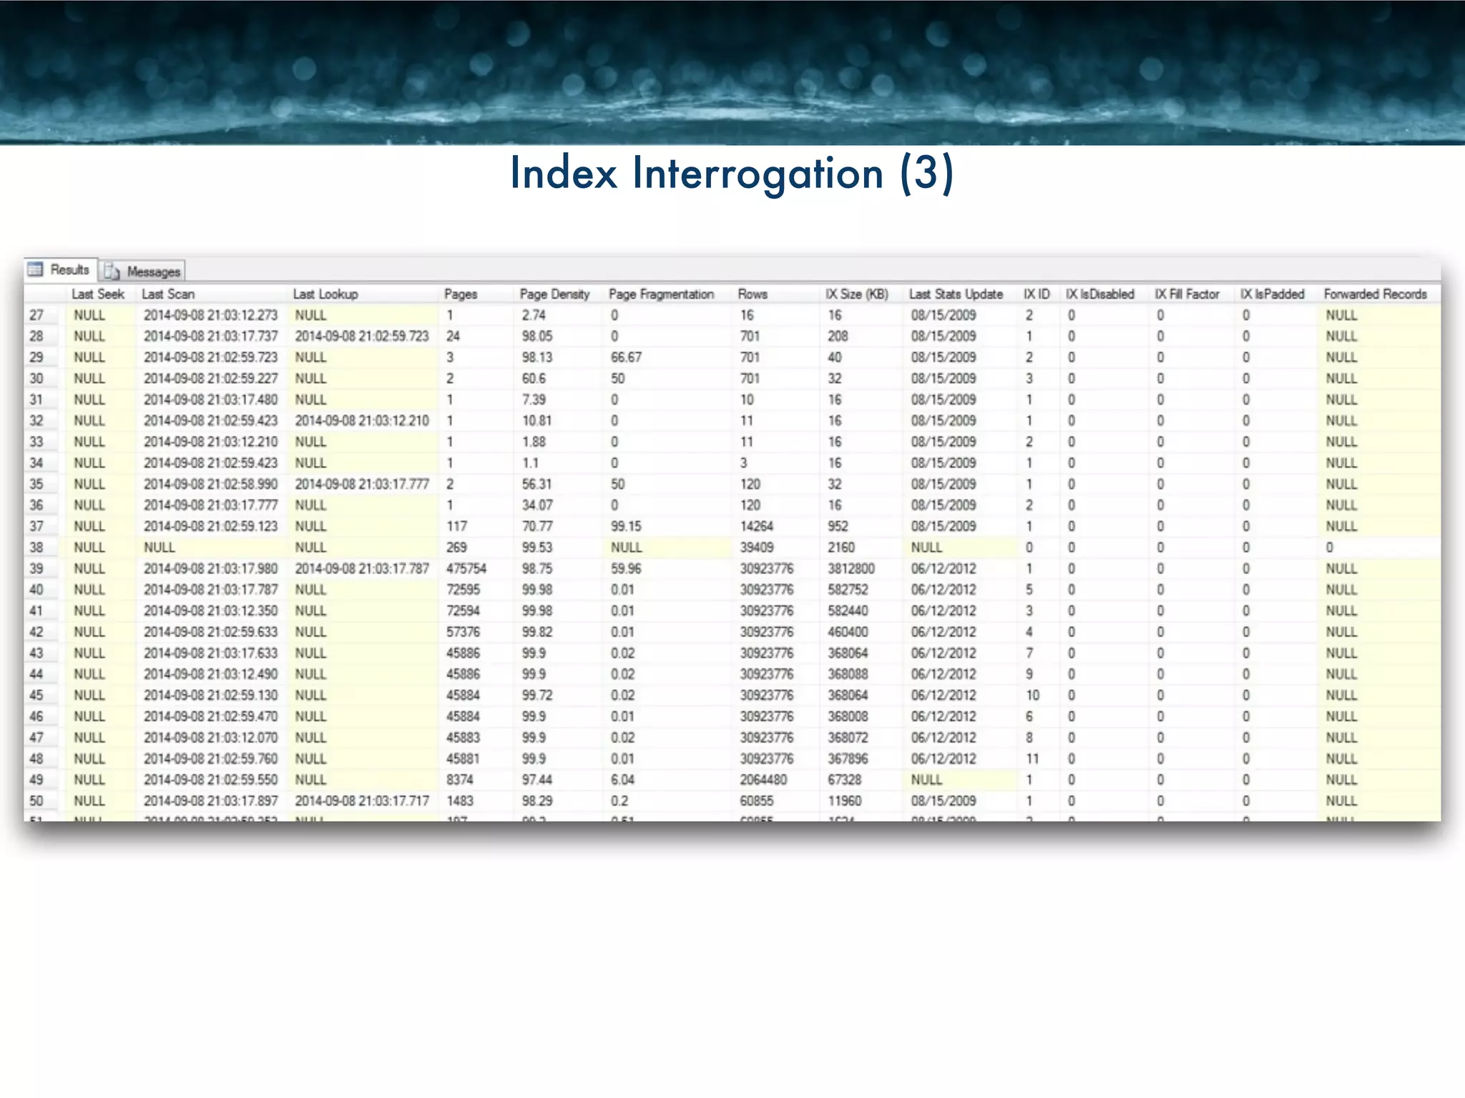The width and height of the screenshot is (1465, 1098).
Task: Click the Page Fragmentation column header
Action: pyautogui.click(x=661, y=294)
